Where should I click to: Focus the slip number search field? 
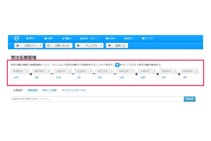pyautogui.click(x=97, y=99)
